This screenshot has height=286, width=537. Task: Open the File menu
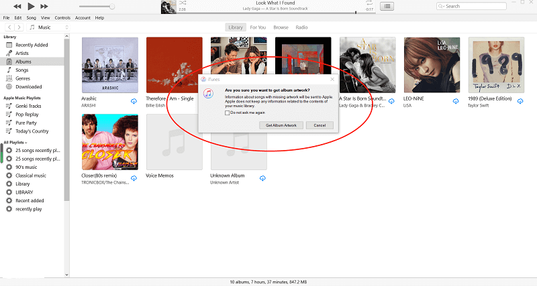[6, 18]
